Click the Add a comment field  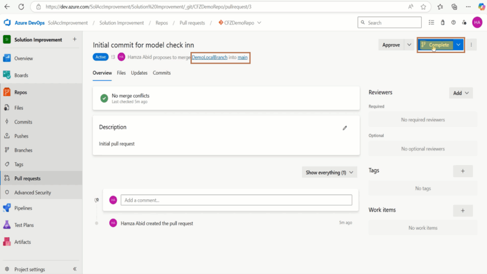click(x=236, y=200)
